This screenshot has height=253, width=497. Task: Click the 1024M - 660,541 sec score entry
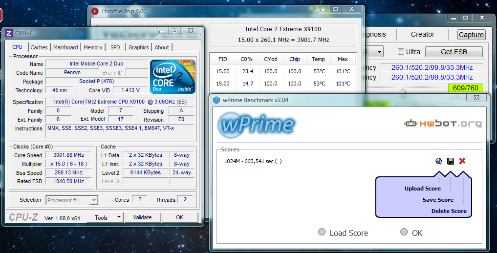tap(253, 161)
